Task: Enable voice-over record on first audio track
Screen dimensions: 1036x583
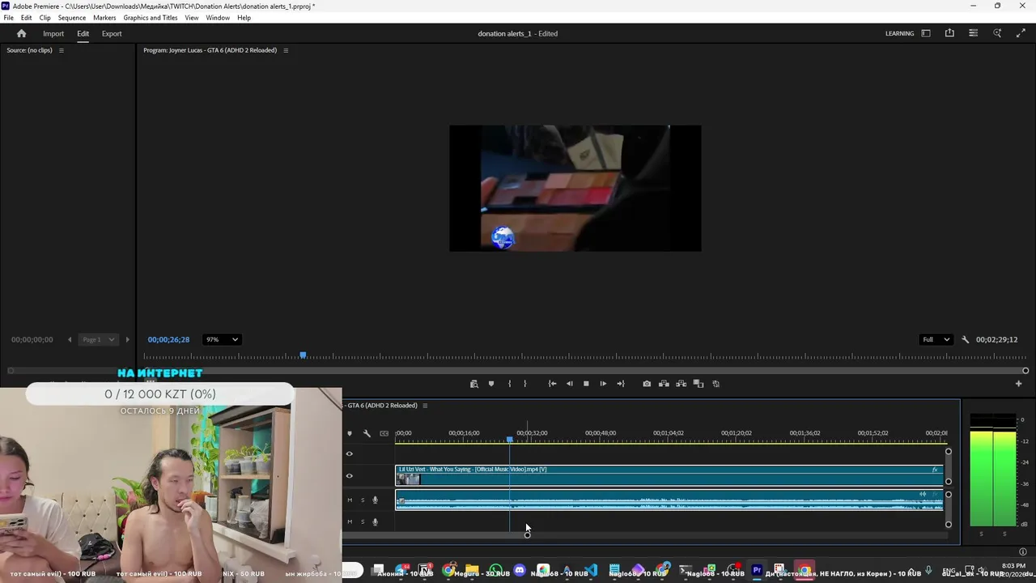Action: coord(375,500)
